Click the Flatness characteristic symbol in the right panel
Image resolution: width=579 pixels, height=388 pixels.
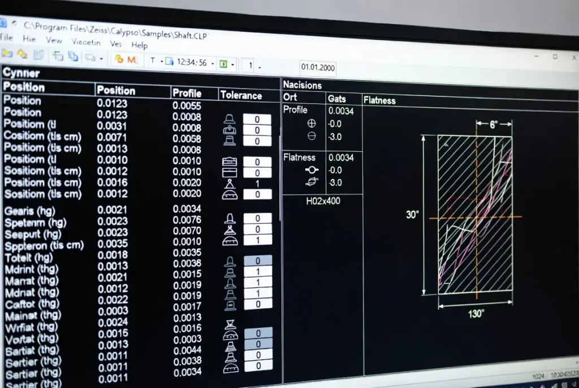pyautogui.click(x=312, y=169)
